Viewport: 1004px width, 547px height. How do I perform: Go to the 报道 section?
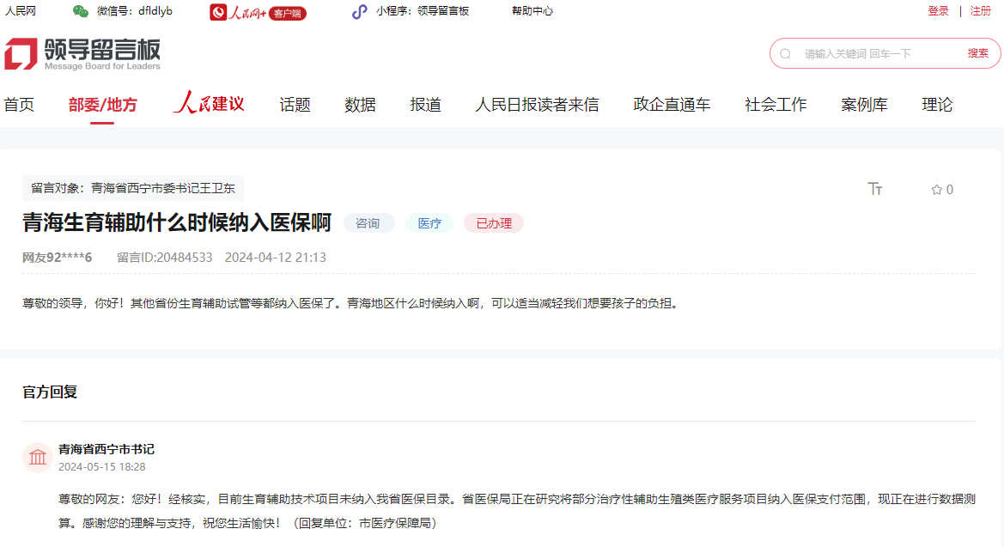(425, 104)
